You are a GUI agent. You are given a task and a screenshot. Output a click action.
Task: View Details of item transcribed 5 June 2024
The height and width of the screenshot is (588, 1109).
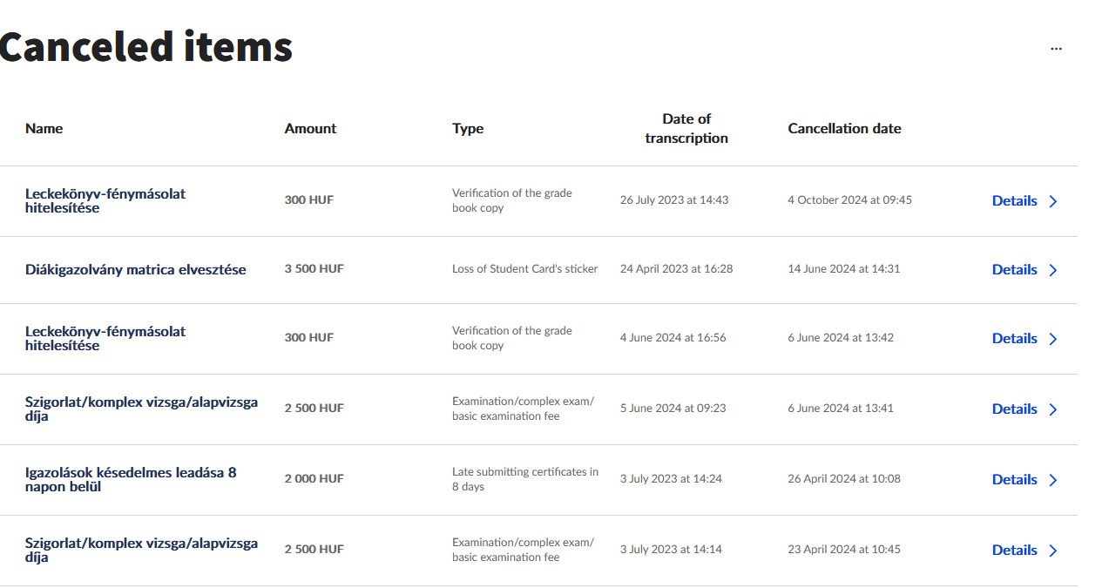1014,409
